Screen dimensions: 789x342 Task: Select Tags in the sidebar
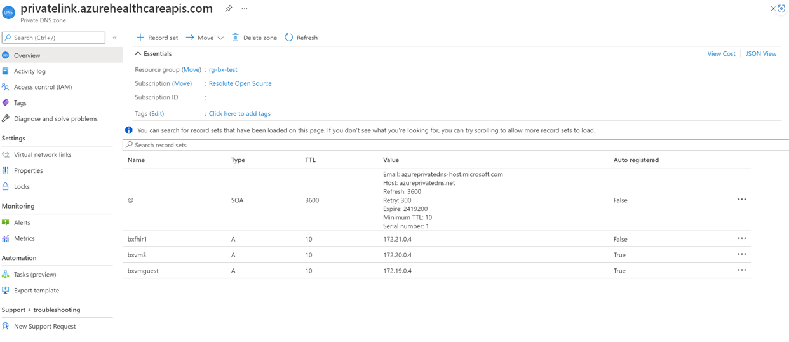point(20,103)
